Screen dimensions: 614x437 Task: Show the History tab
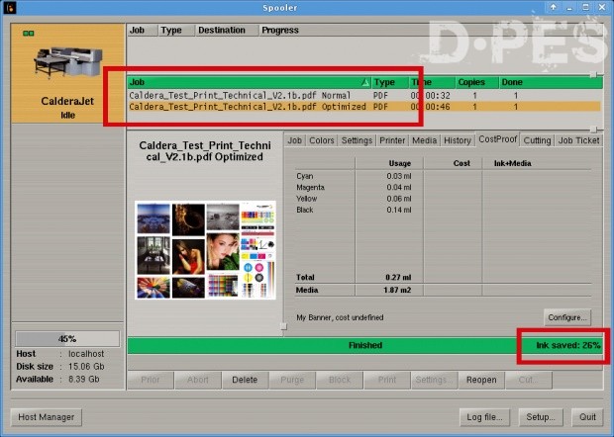(457, 140)
